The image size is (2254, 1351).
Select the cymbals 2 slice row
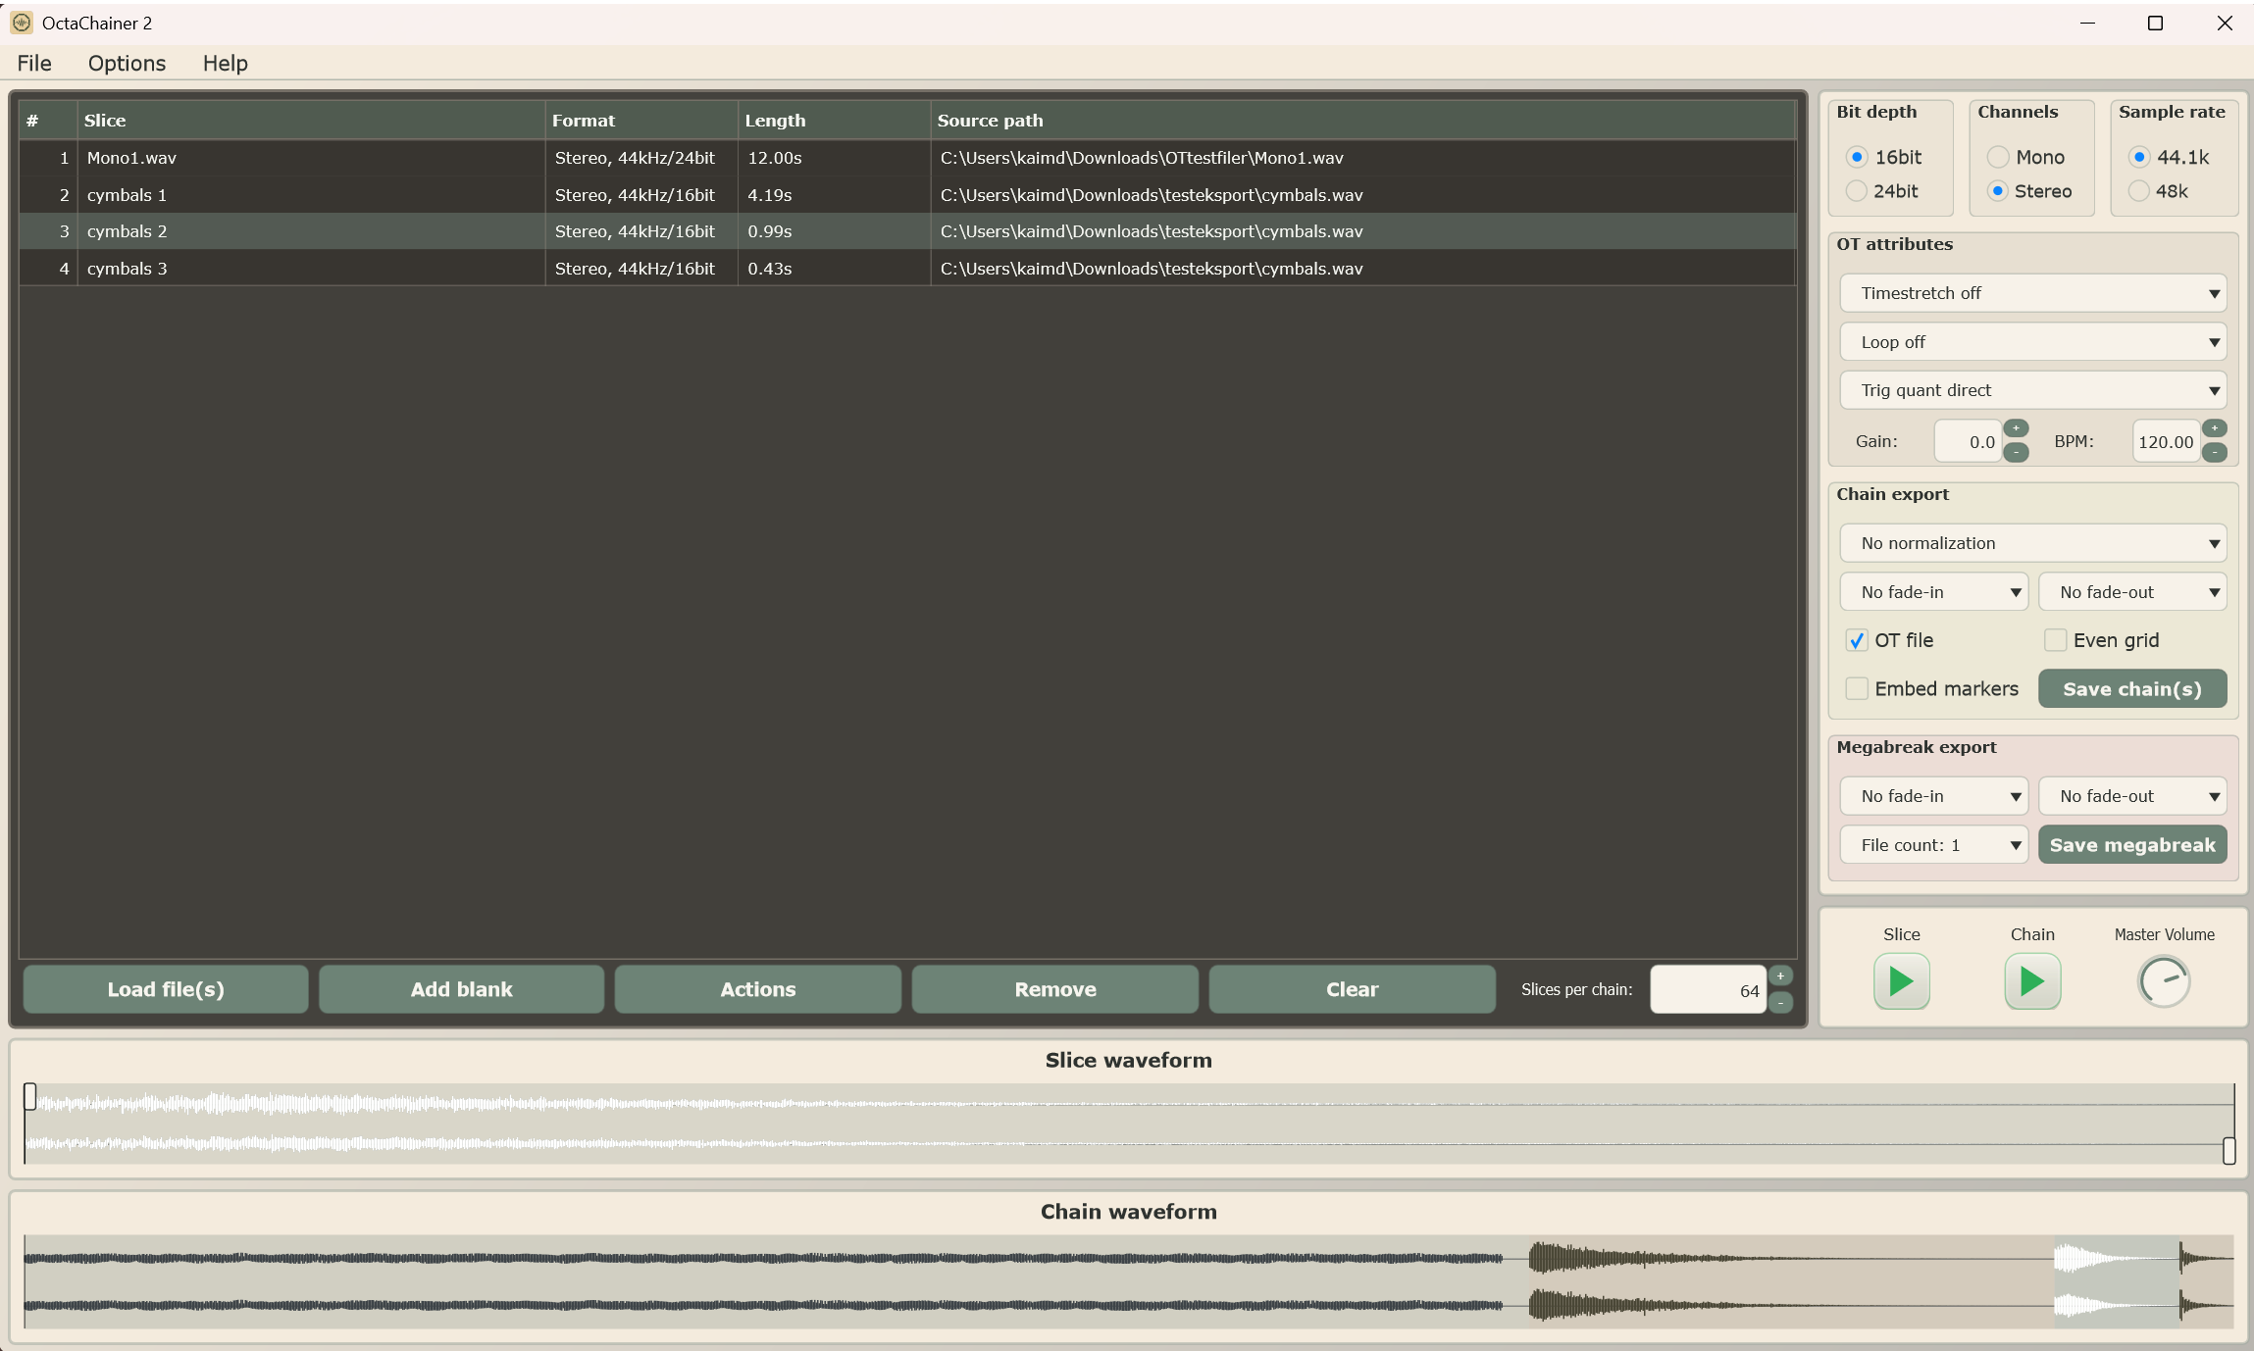(x=907, y=231)
